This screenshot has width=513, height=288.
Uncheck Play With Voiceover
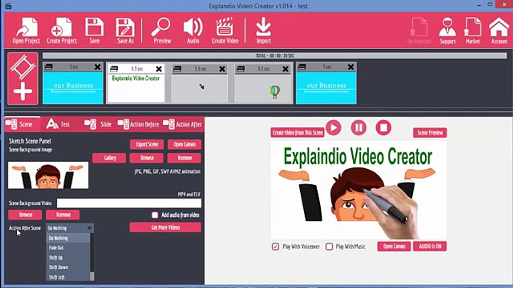(275, 247)
